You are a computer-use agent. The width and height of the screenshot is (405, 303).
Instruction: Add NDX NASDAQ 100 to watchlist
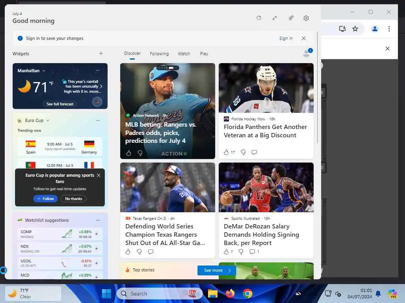point(97,249)
